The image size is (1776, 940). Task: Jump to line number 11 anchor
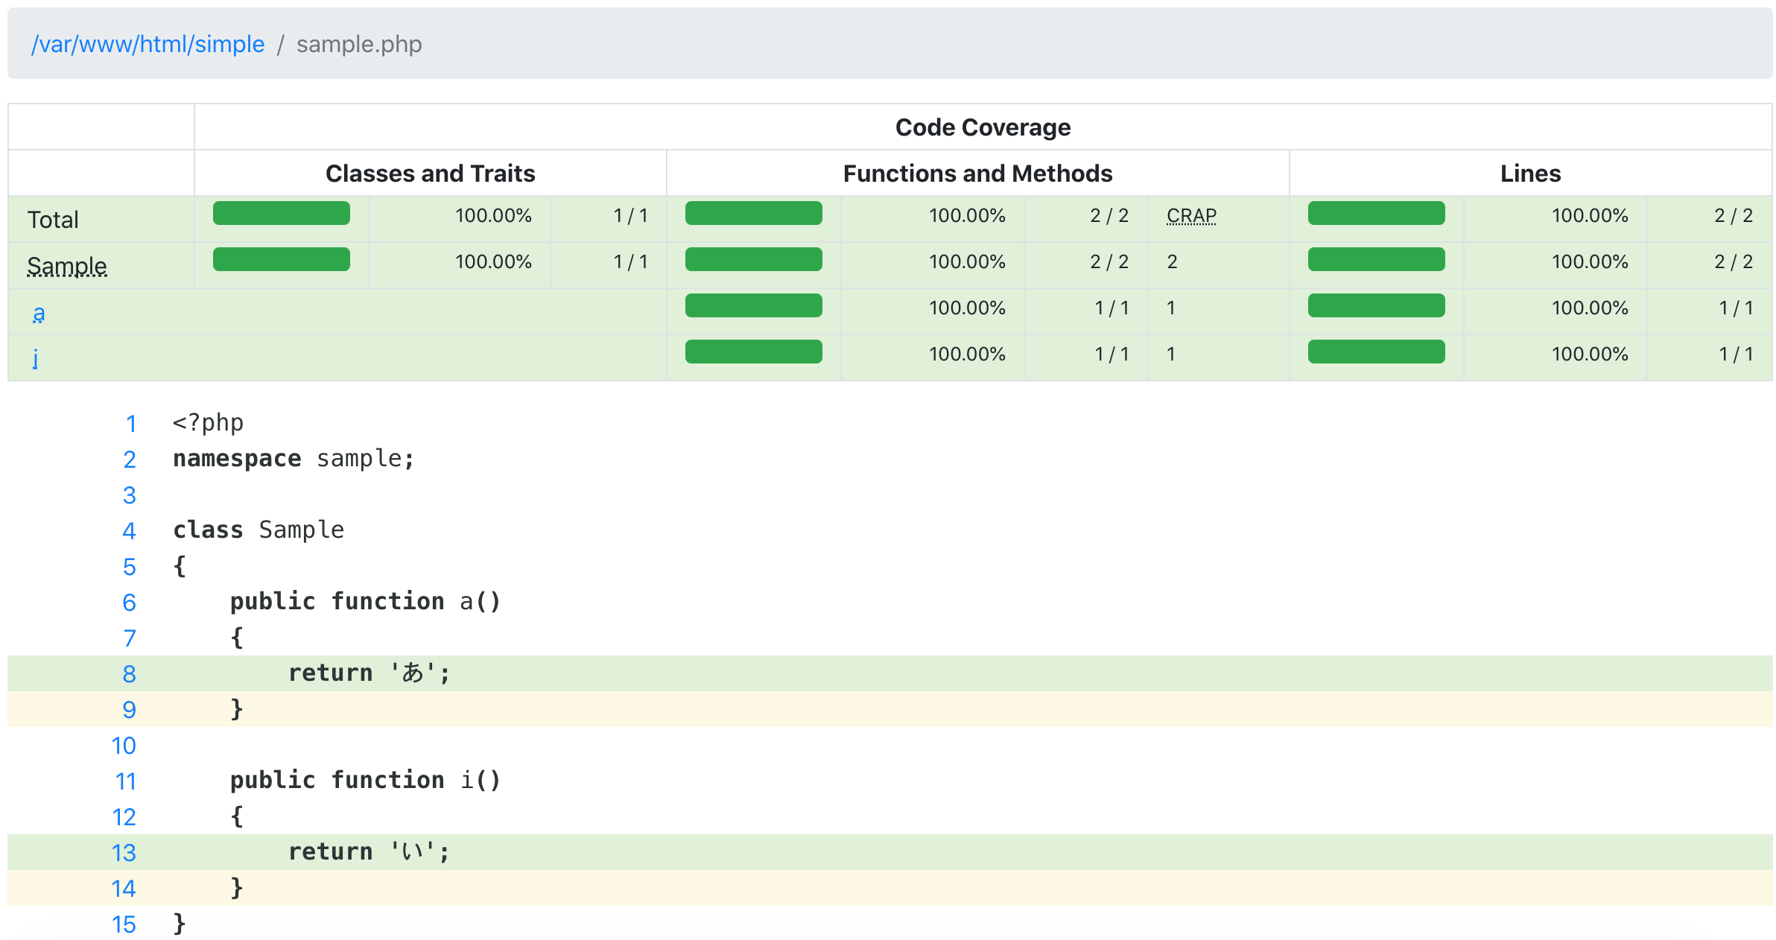click(x=125, y=781)
